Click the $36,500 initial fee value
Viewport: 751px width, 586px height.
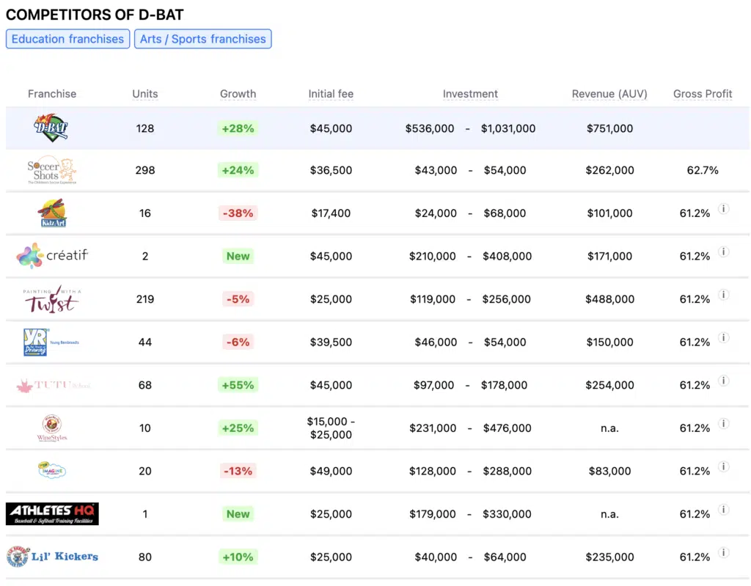click(x=331, y=170)
